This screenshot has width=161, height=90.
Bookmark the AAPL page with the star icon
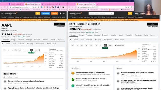(x=38, y=7)
